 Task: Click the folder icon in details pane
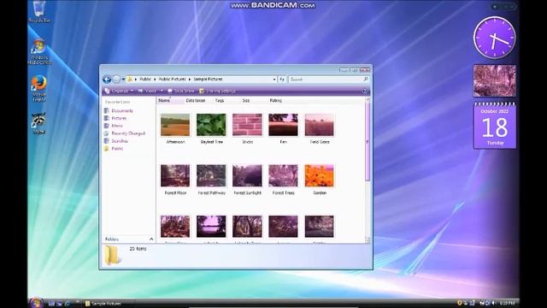[x=112, y=255]
